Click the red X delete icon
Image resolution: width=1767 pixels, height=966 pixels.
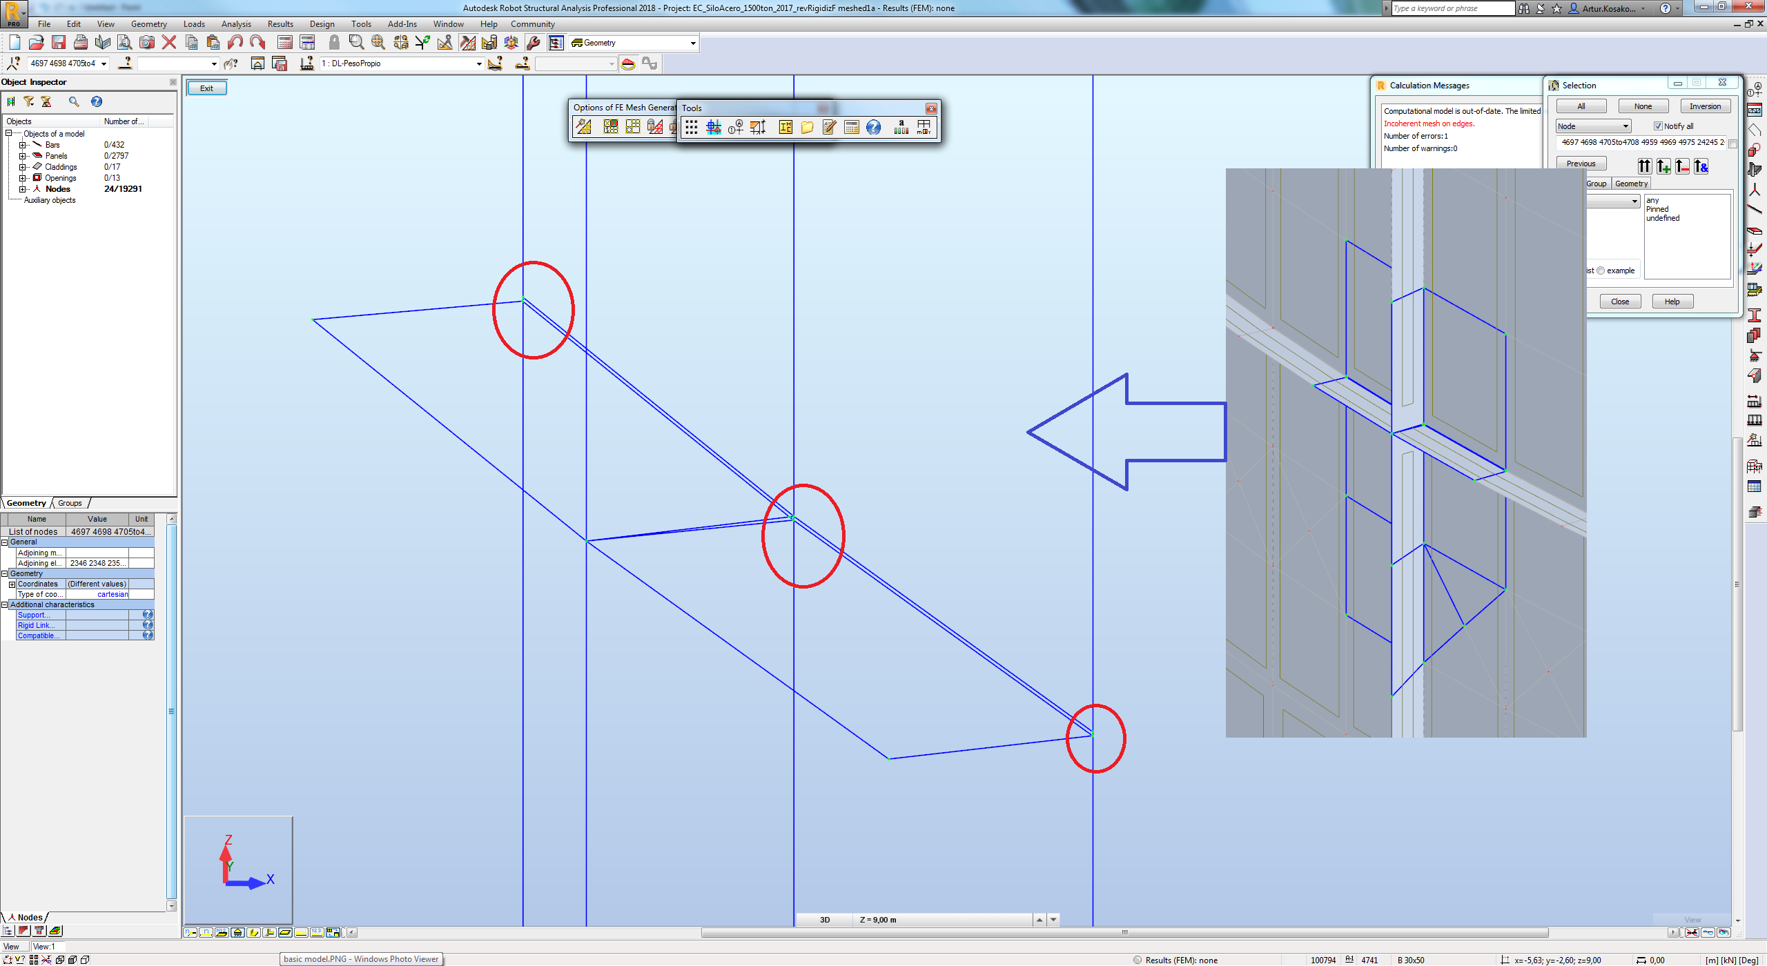169,43
